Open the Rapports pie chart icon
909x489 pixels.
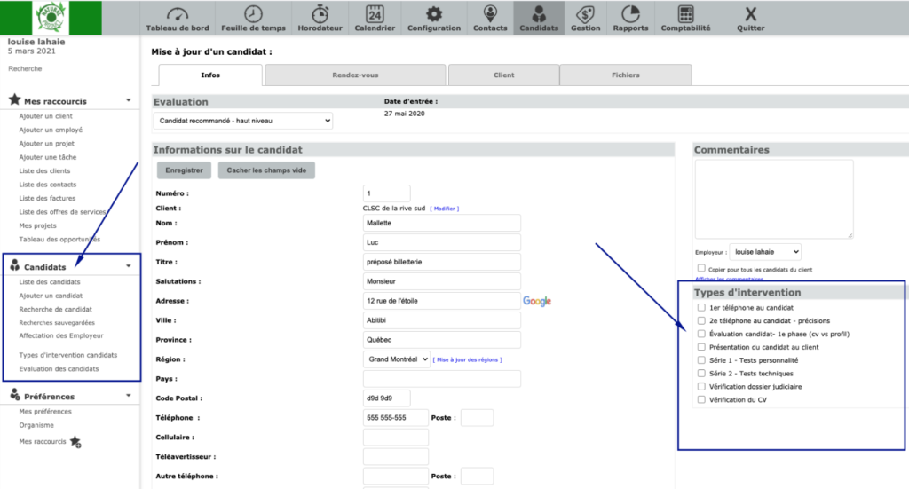coord(630,14)
